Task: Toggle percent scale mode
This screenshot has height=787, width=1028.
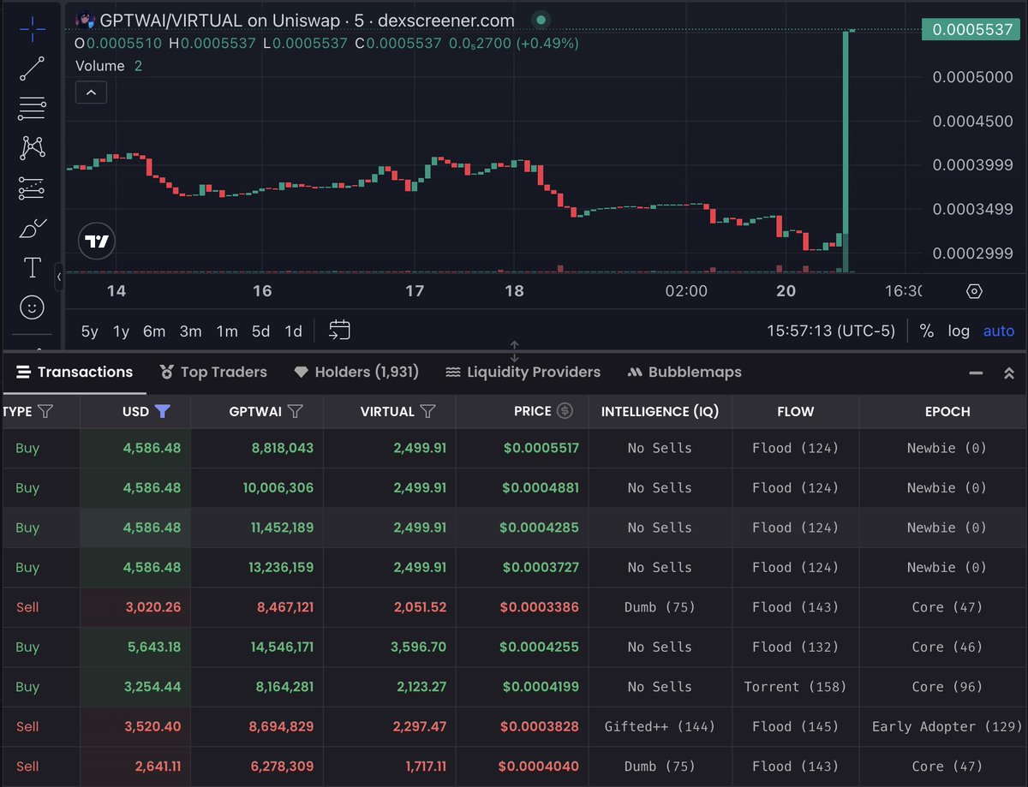Action: point(926,331)
